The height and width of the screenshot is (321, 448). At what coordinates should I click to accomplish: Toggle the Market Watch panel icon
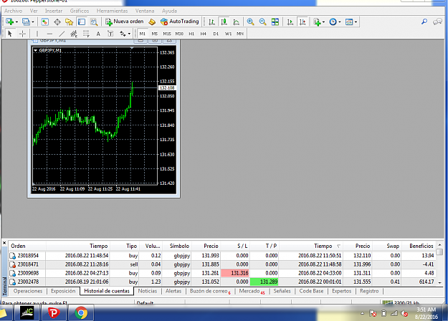45,21
